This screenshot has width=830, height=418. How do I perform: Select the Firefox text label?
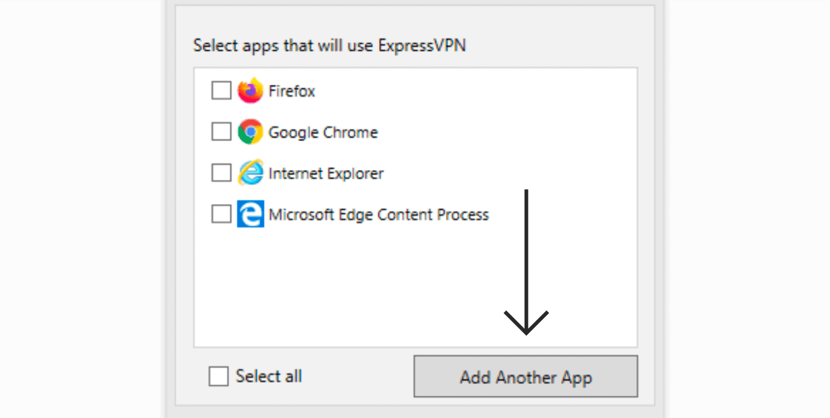[x=292, y=92]
